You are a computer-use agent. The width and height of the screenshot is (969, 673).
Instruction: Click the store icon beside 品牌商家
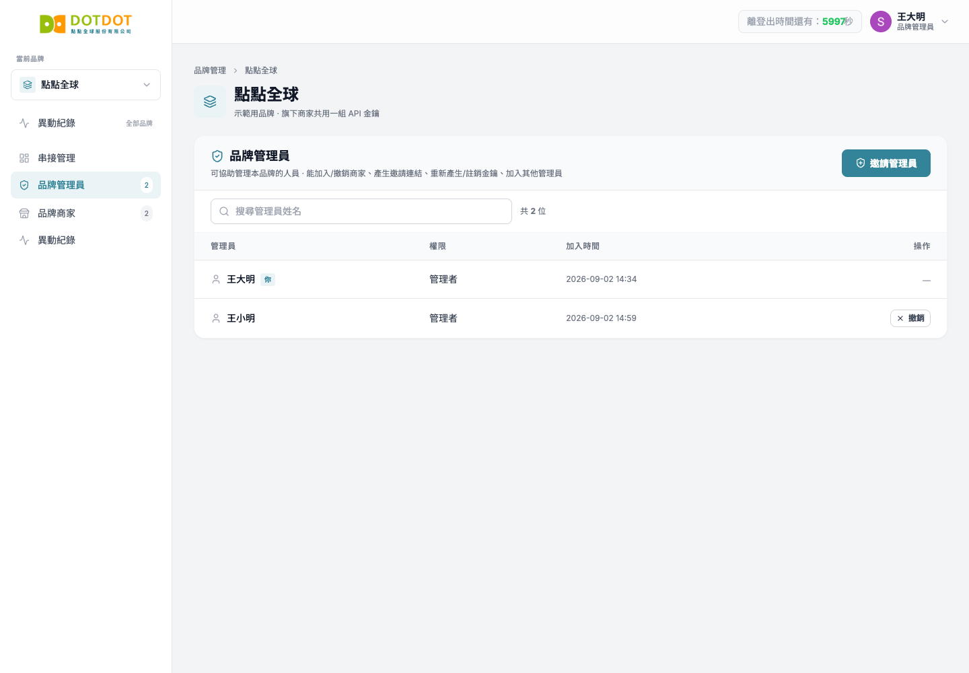[24, 213]
